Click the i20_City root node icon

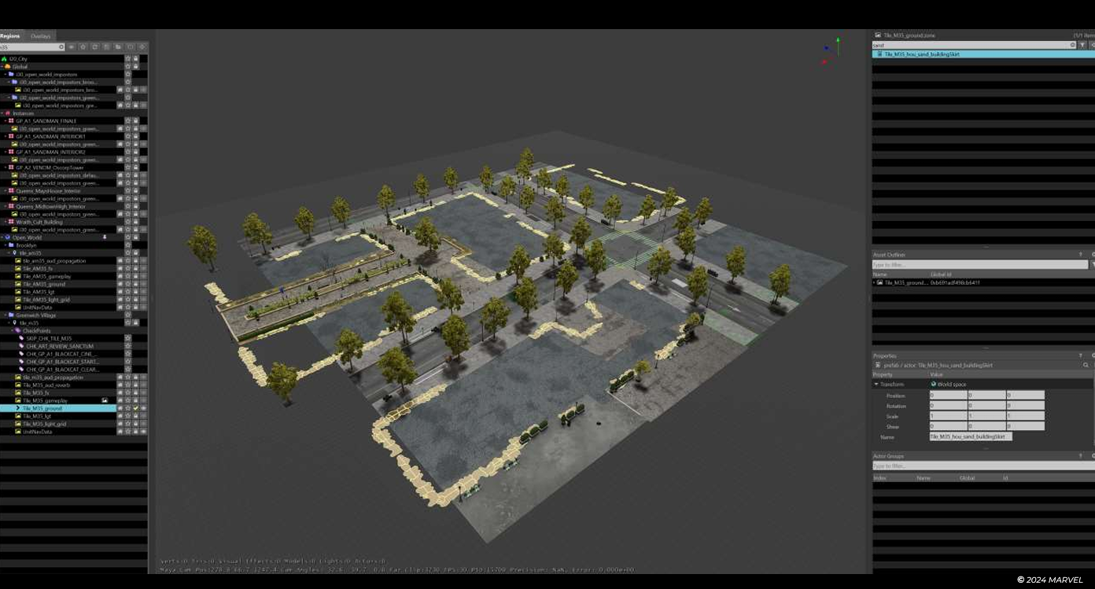point(4,59)
